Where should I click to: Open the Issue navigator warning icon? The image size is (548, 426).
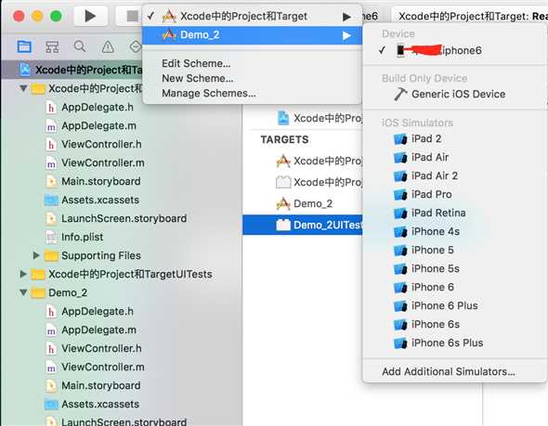click(108, 46)
